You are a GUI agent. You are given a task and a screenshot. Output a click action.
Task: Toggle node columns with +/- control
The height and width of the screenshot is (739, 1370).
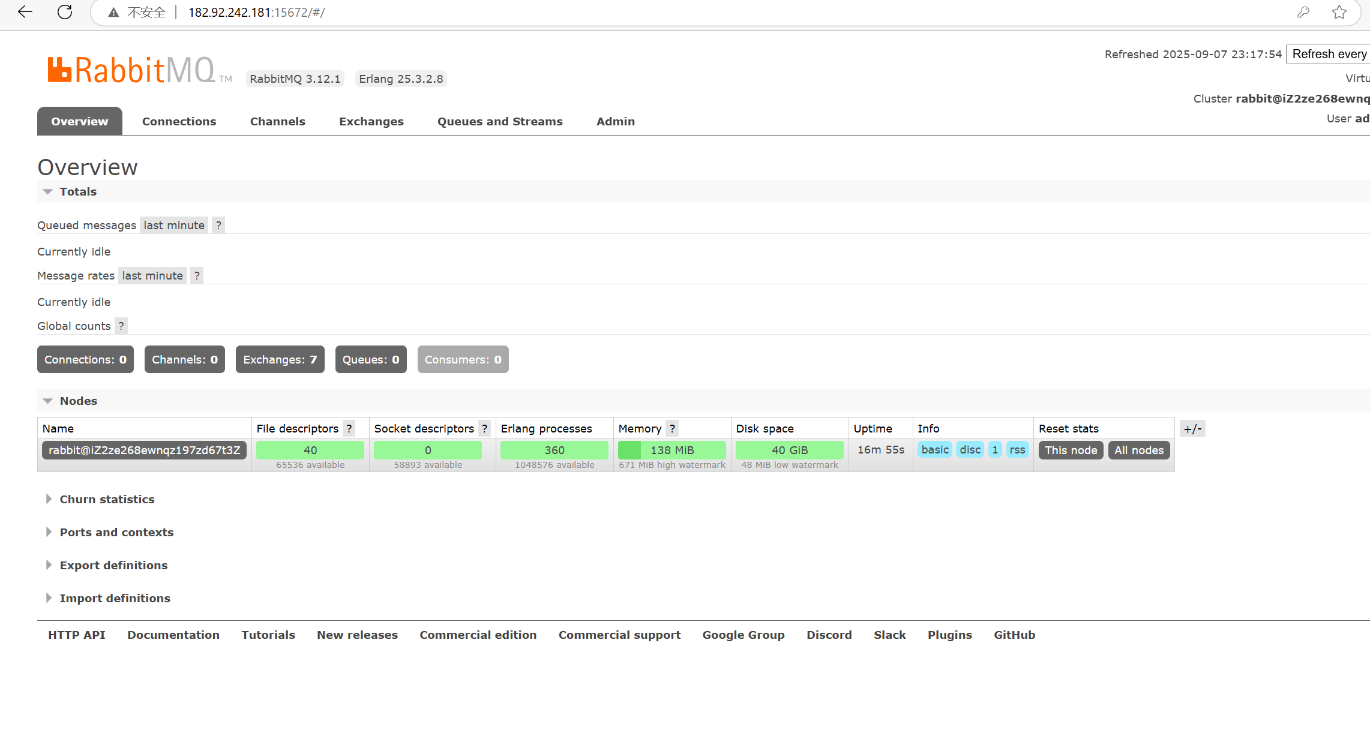pos(1192,428)
